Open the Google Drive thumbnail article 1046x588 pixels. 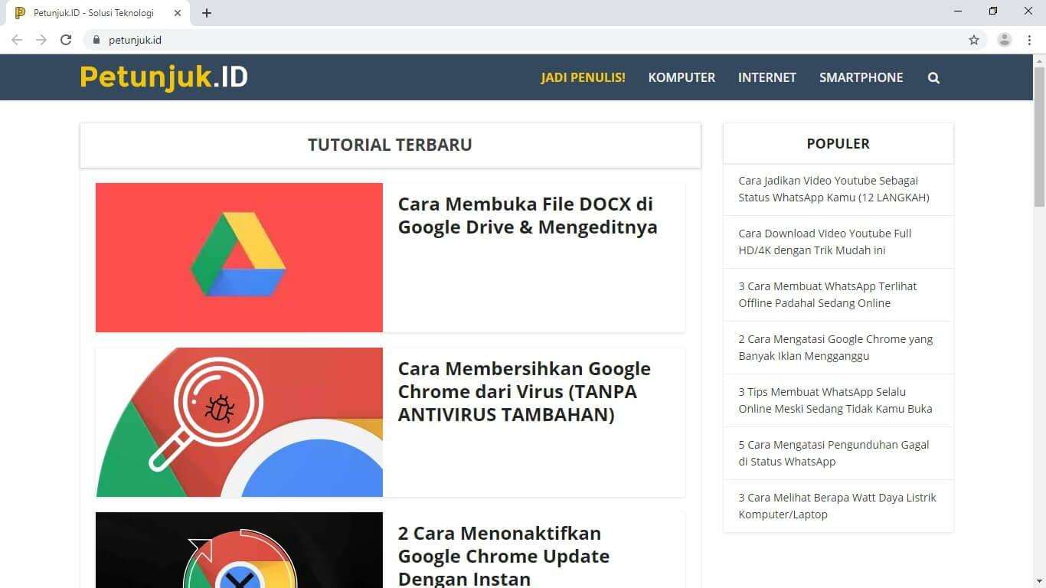pyautogui.click(x=239, y=257)
